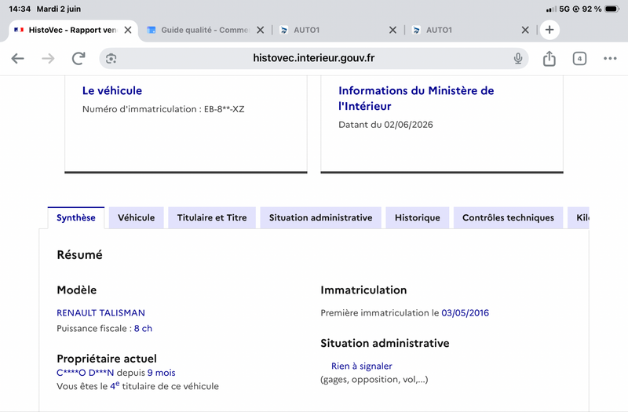This screenshot has width=628, height=412.
Task: Activate voice search microphone icon
Action: tap(518, 58)
